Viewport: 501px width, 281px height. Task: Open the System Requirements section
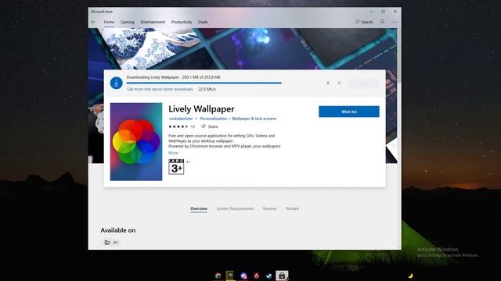pyautogui.click(x=235, y=208)
